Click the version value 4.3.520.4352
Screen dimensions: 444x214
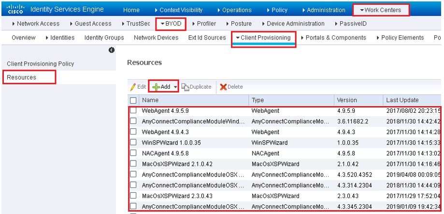[x=354, y=175]
